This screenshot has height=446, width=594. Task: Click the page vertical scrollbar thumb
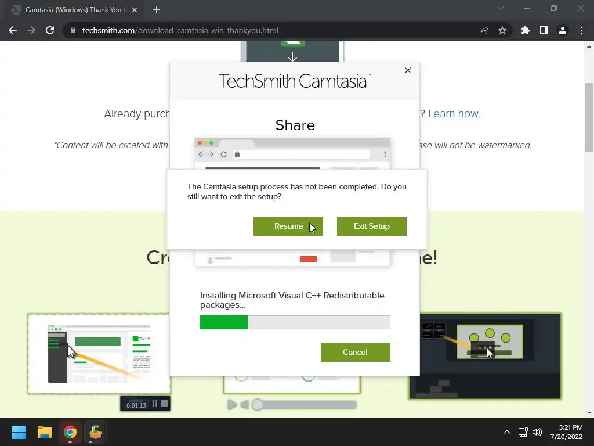(x=589, y=117)
